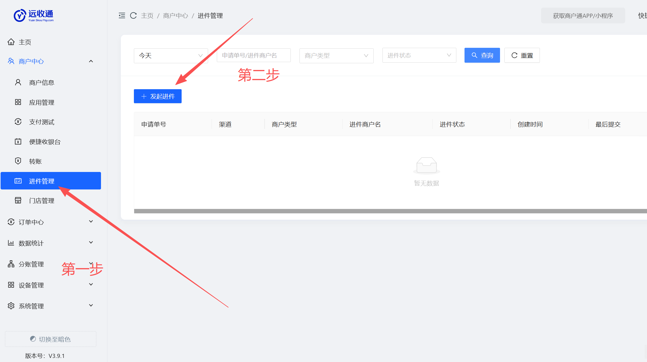This screenshot has height=362, width=647.
Task: Open the 商户类型 dropdown
Action: pyautogui.click(x=336, y=55)
